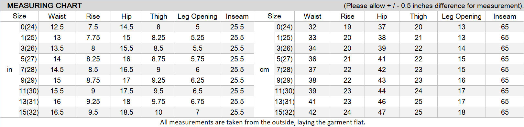524x127 pixels.
Task: Click the leg opening value 18
Action: (x=462, y=112)
